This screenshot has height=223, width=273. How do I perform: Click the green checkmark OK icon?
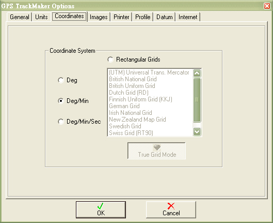pyautogui.click(x=100, y=206)
